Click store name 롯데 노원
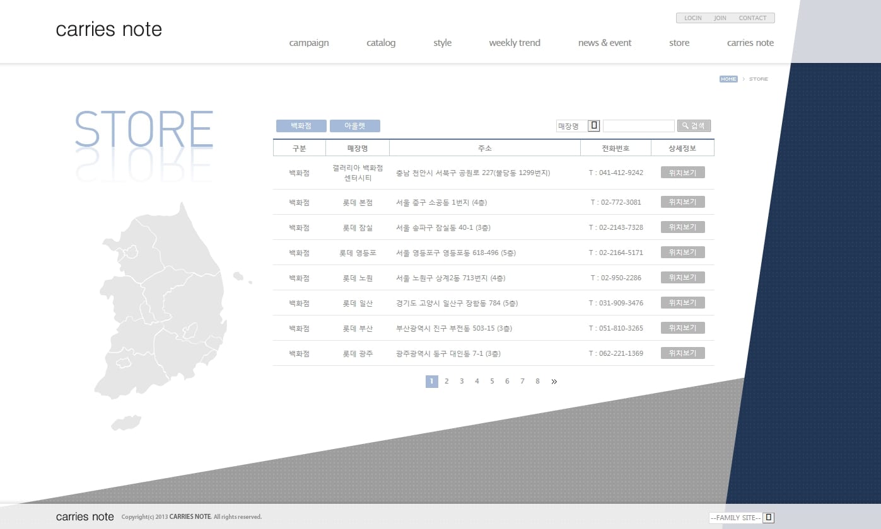Screen dimensions: 881x529 (x=358, y=278)
